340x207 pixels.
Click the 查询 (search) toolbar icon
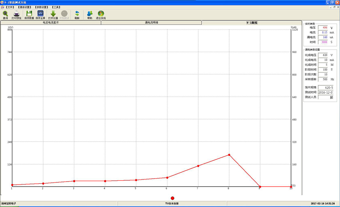(x=5, y=15)
